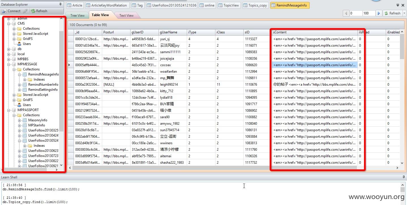Open the tab list dropdown arrow
Viewport: 407px width, 205px height.
click(x=398, y=5)
